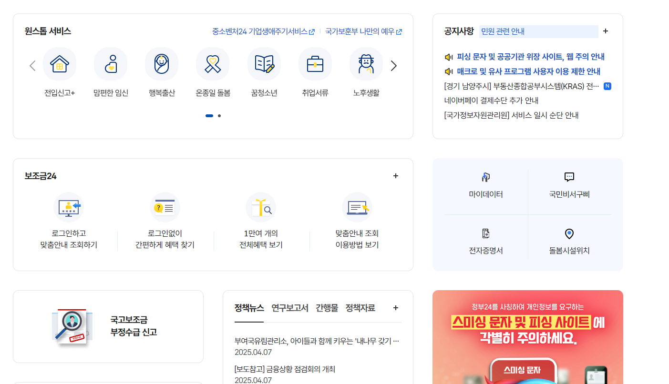Click the 로그인없이 간편하게 혜택 찾기 icon

[165, 207]
